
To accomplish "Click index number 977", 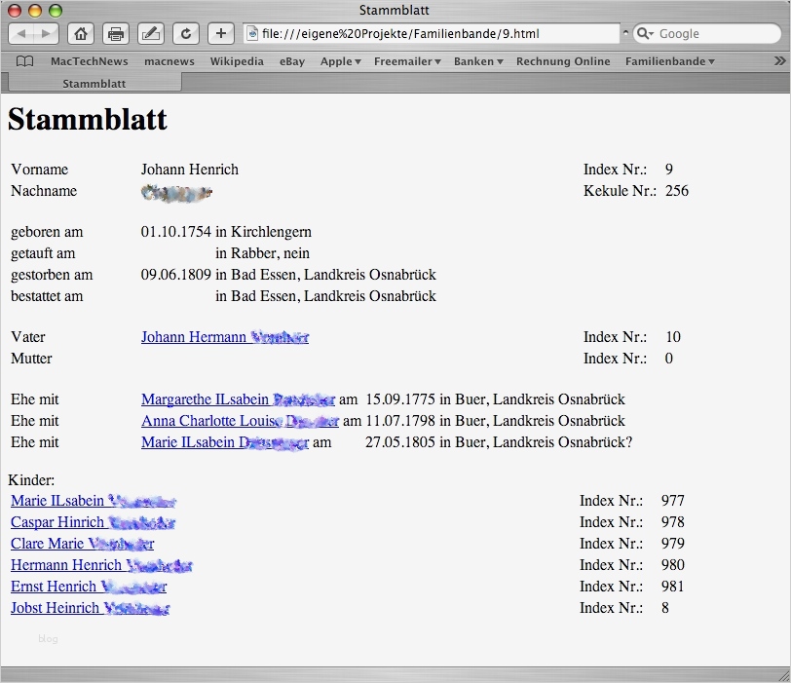I will (x=673, y=501).
